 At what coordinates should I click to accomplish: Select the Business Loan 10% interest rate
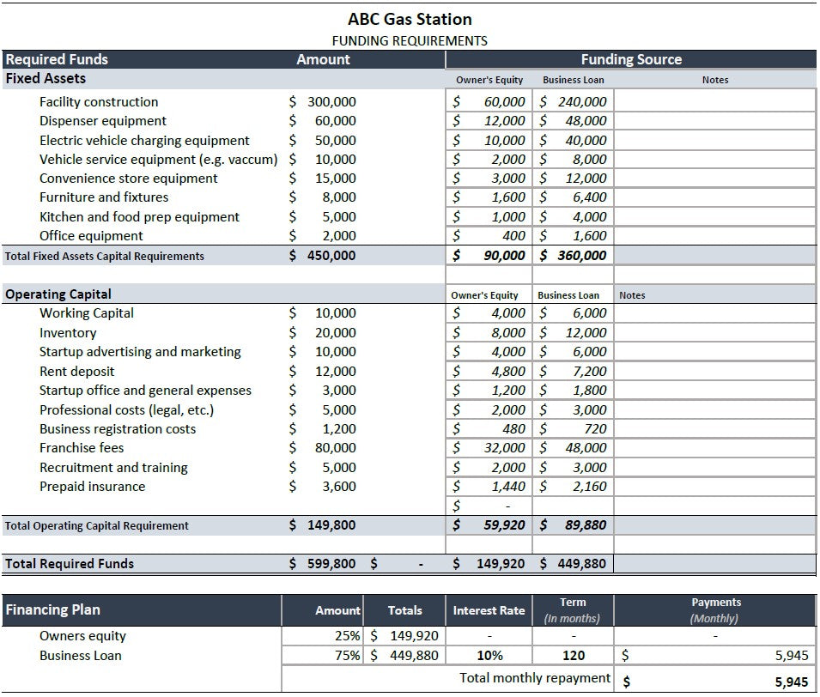pos(489,656)
